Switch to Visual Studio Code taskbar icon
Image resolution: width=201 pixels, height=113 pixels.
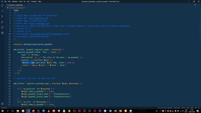click(28, 111)
